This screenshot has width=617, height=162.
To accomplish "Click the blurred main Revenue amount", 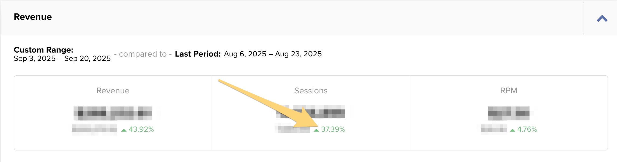I will (113, 113).
